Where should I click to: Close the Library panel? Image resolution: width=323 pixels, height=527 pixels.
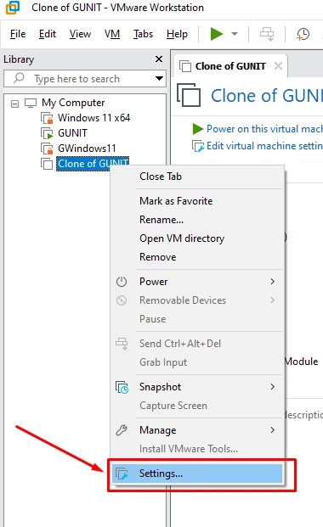(x=159, y=59)
